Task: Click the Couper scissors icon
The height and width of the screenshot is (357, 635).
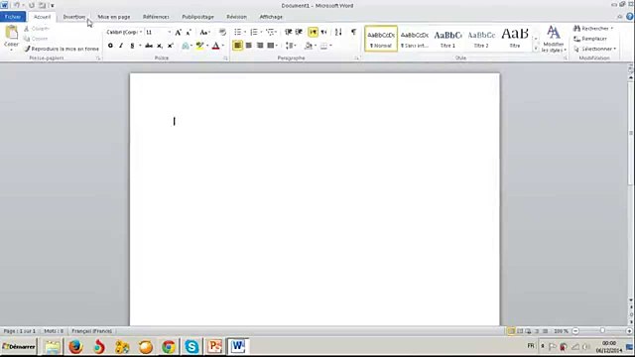Action: click(x=27, y=29)
